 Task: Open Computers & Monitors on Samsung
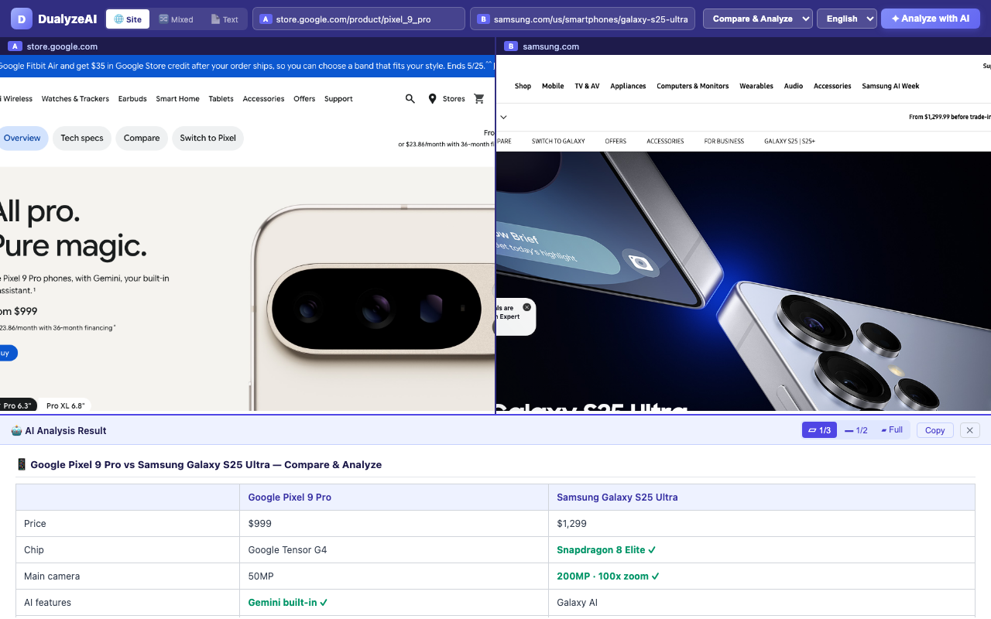[693, 86]
